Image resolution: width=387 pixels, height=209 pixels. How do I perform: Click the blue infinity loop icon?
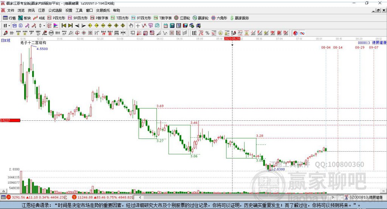pos(302,33)
